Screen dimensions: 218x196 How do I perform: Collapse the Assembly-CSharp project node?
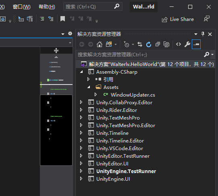point(81,72)
